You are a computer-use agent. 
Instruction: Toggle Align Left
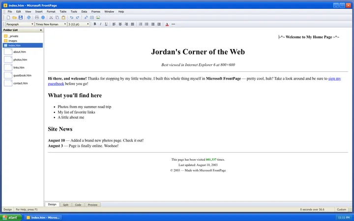114,24
